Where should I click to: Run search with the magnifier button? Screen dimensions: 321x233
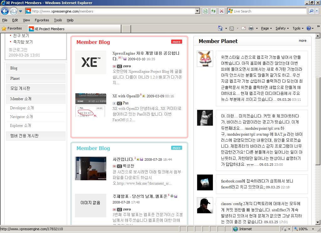311,11
